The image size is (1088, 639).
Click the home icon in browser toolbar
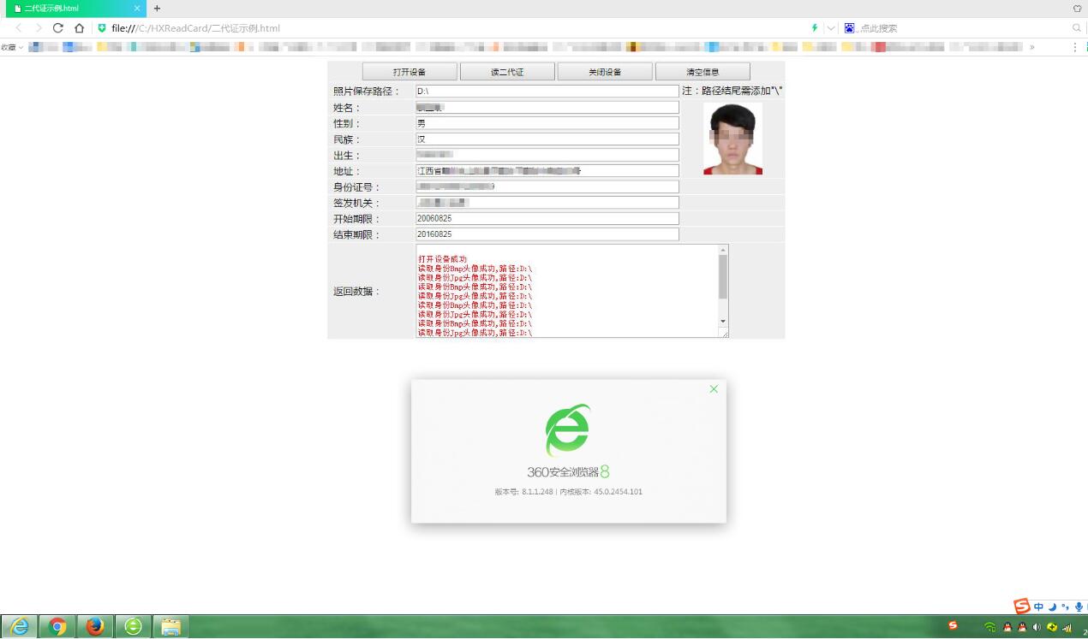tap(77, 27)
